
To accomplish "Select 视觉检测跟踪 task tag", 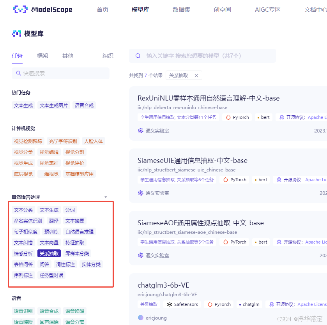I will pos(28,141).
